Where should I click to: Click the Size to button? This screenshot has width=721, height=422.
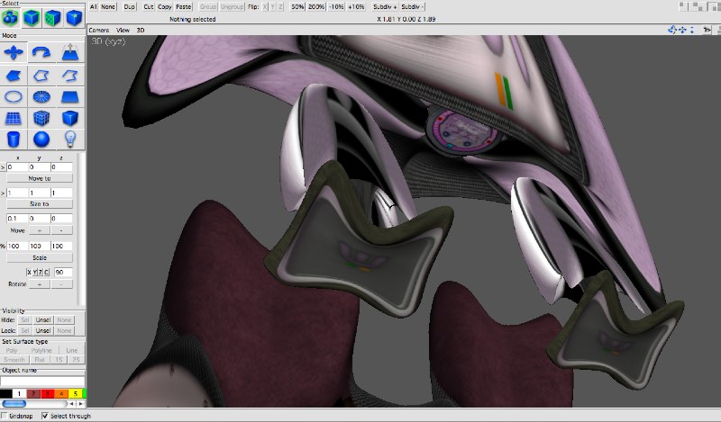[x=40, y=204]
